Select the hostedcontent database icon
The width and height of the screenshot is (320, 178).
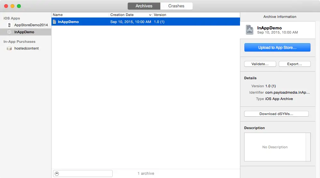click(x=9, y=49)
